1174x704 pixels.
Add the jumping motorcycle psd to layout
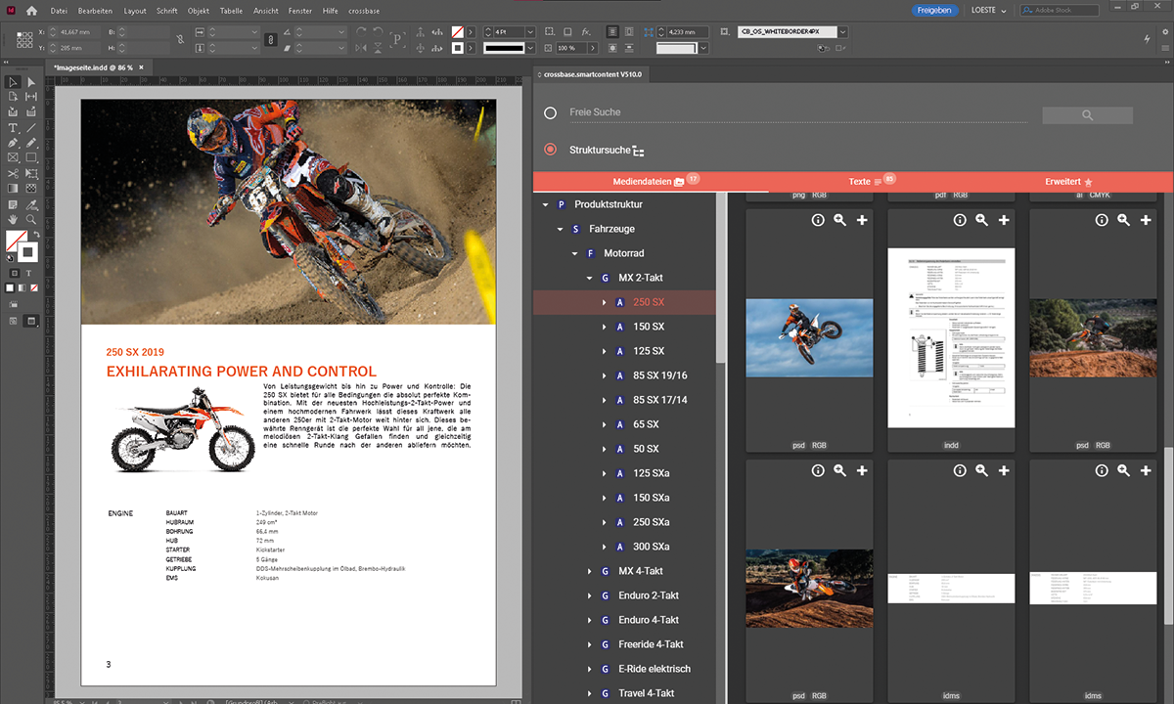pos(862,221)
